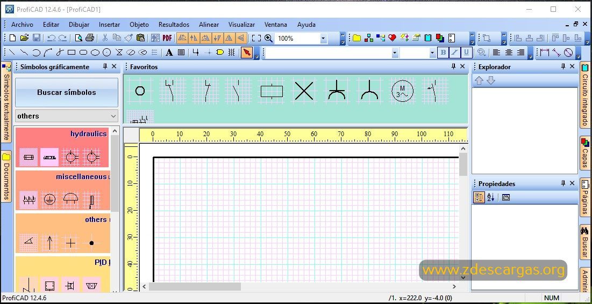This screenshot has height=304, width=592.
Task: Toggle underline text formatting
Action: click(467, 53)
